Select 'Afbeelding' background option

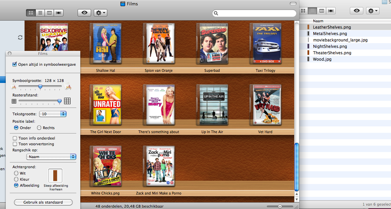click(x=16, y=185)
